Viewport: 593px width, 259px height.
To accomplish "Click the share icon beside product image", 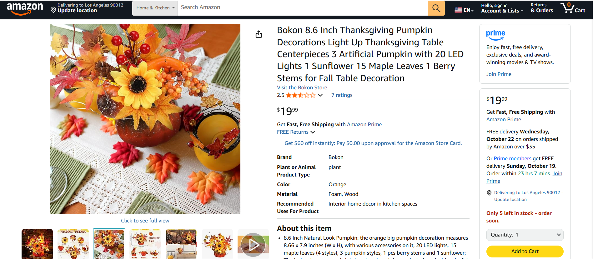I will (x=259, y=34).
